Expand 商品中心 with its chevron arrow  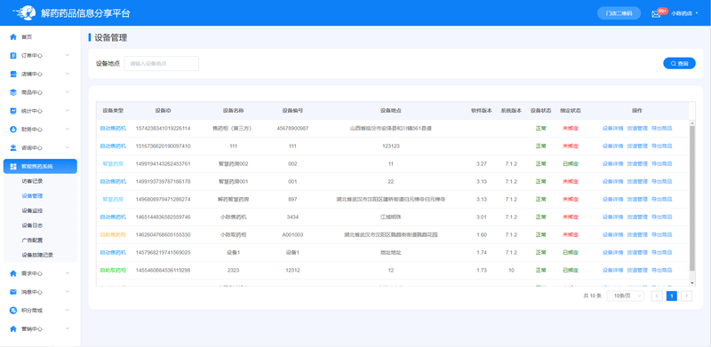coord(68,92)
